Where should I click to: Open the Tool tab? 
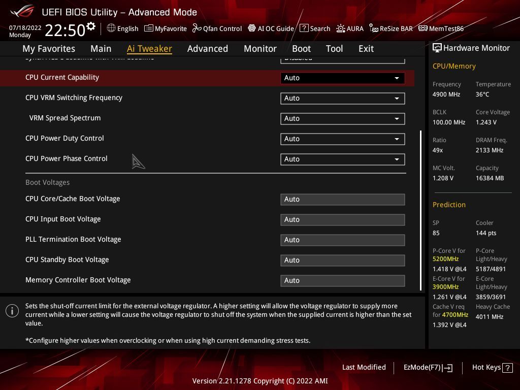pyautogui.click(x=334, y=49)
